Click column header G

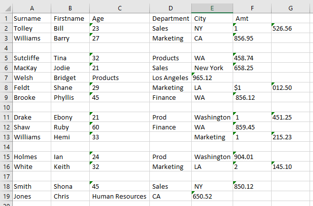click(x=291, y=8)
